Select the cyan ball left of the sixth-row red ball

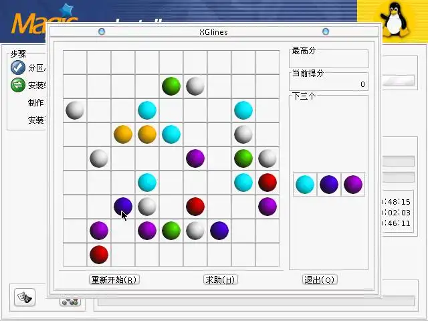[243, 183]
